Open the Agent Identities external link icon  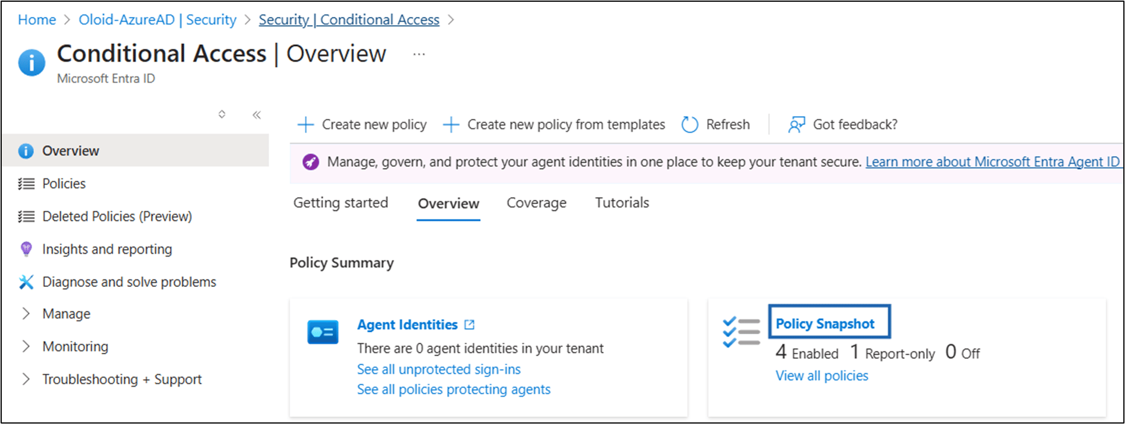click(x=469, y=324)
